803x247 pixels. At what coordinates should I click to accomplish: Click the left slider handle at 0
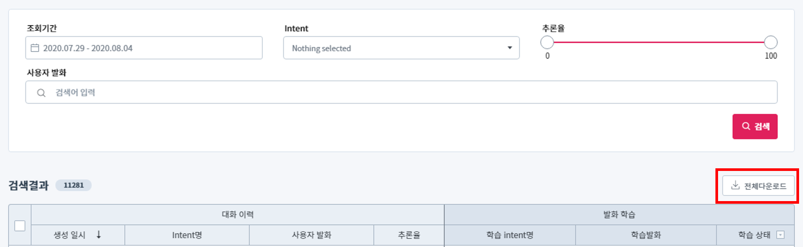click(547, 42)
